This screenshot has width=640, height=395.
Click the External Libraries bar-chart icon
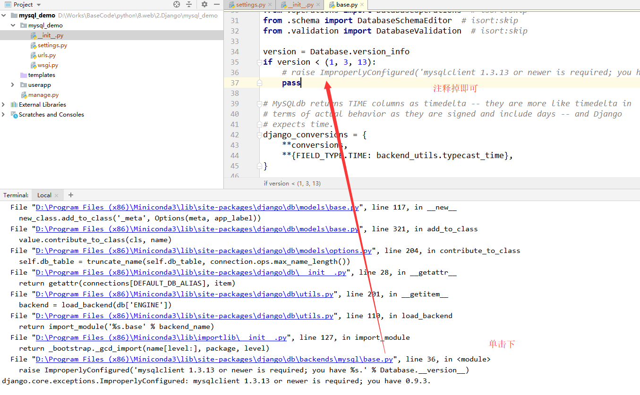click(x=14, y=105)
